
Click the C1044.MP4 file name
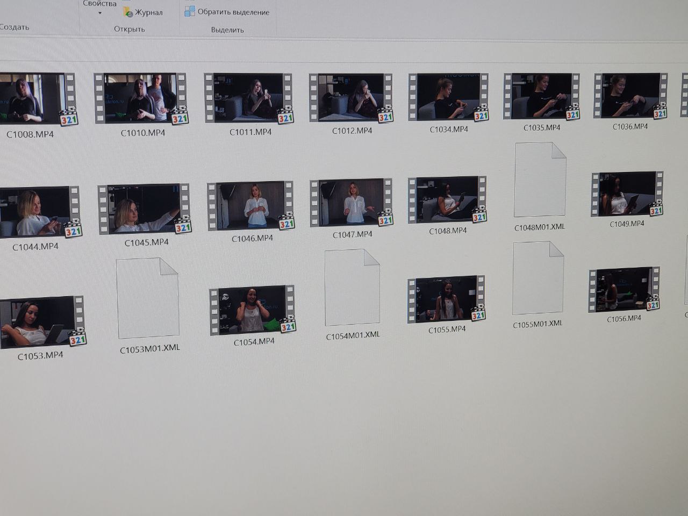click(35, 247)
